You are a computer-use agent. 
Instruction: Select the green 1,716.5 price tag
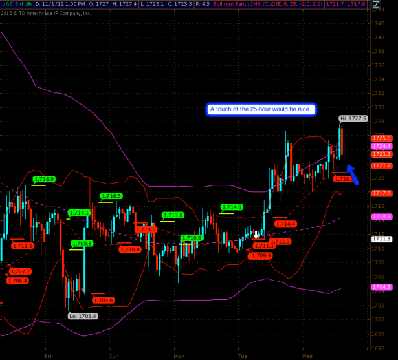tap(111, 196)
